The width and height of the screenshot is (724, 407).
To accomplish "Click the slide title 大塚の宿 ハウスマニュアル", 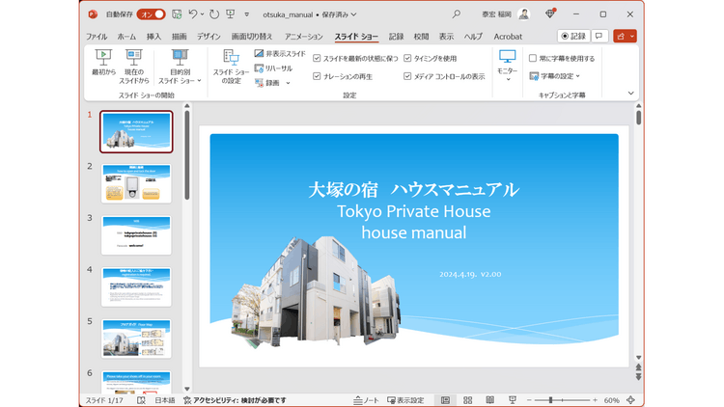I will (x=414, y=190).
